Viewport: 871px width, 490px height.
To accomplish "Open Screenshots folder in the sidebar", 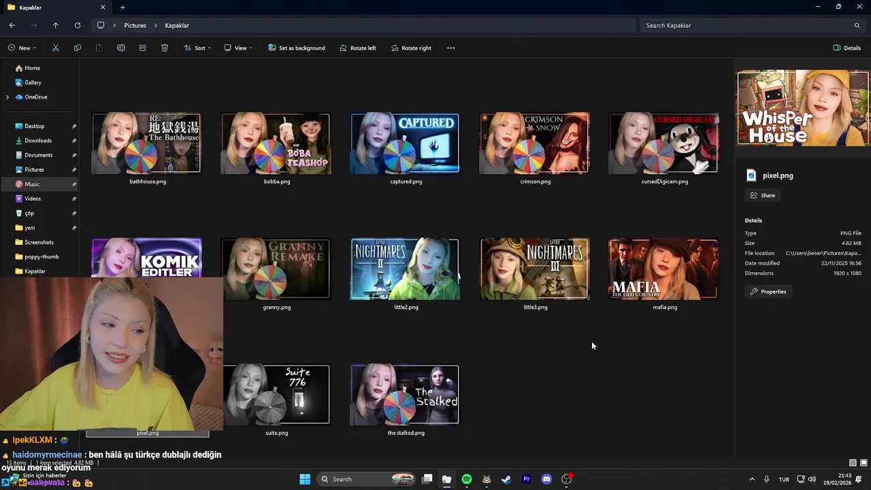I will click(x=39, y=242).
